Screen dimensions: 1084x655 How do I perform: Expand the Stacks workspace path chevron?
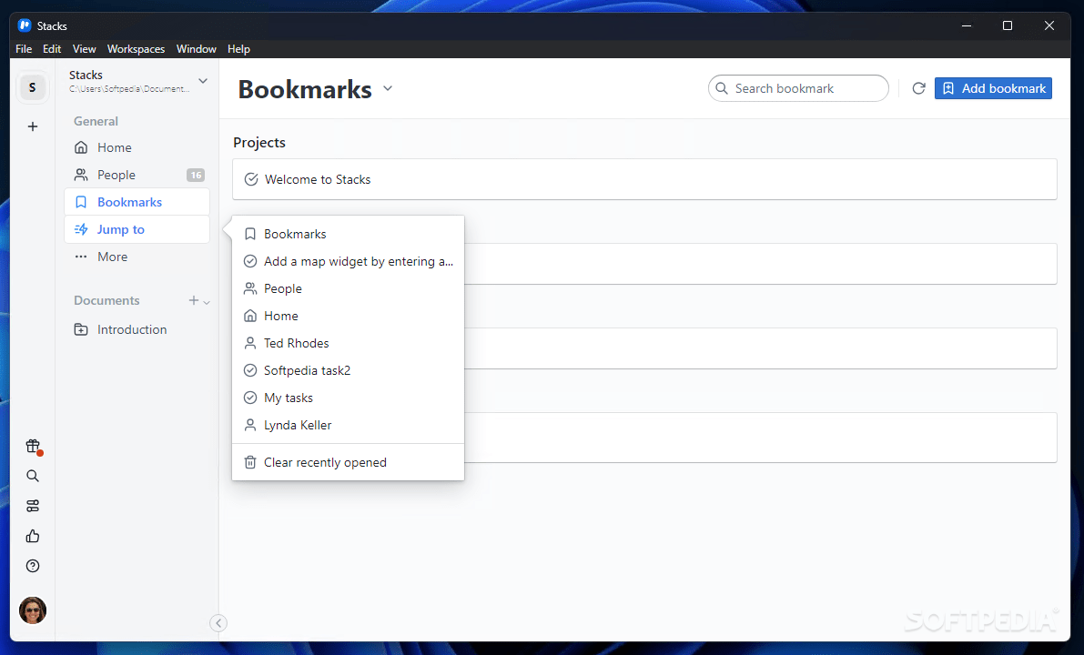pos(203,81)
